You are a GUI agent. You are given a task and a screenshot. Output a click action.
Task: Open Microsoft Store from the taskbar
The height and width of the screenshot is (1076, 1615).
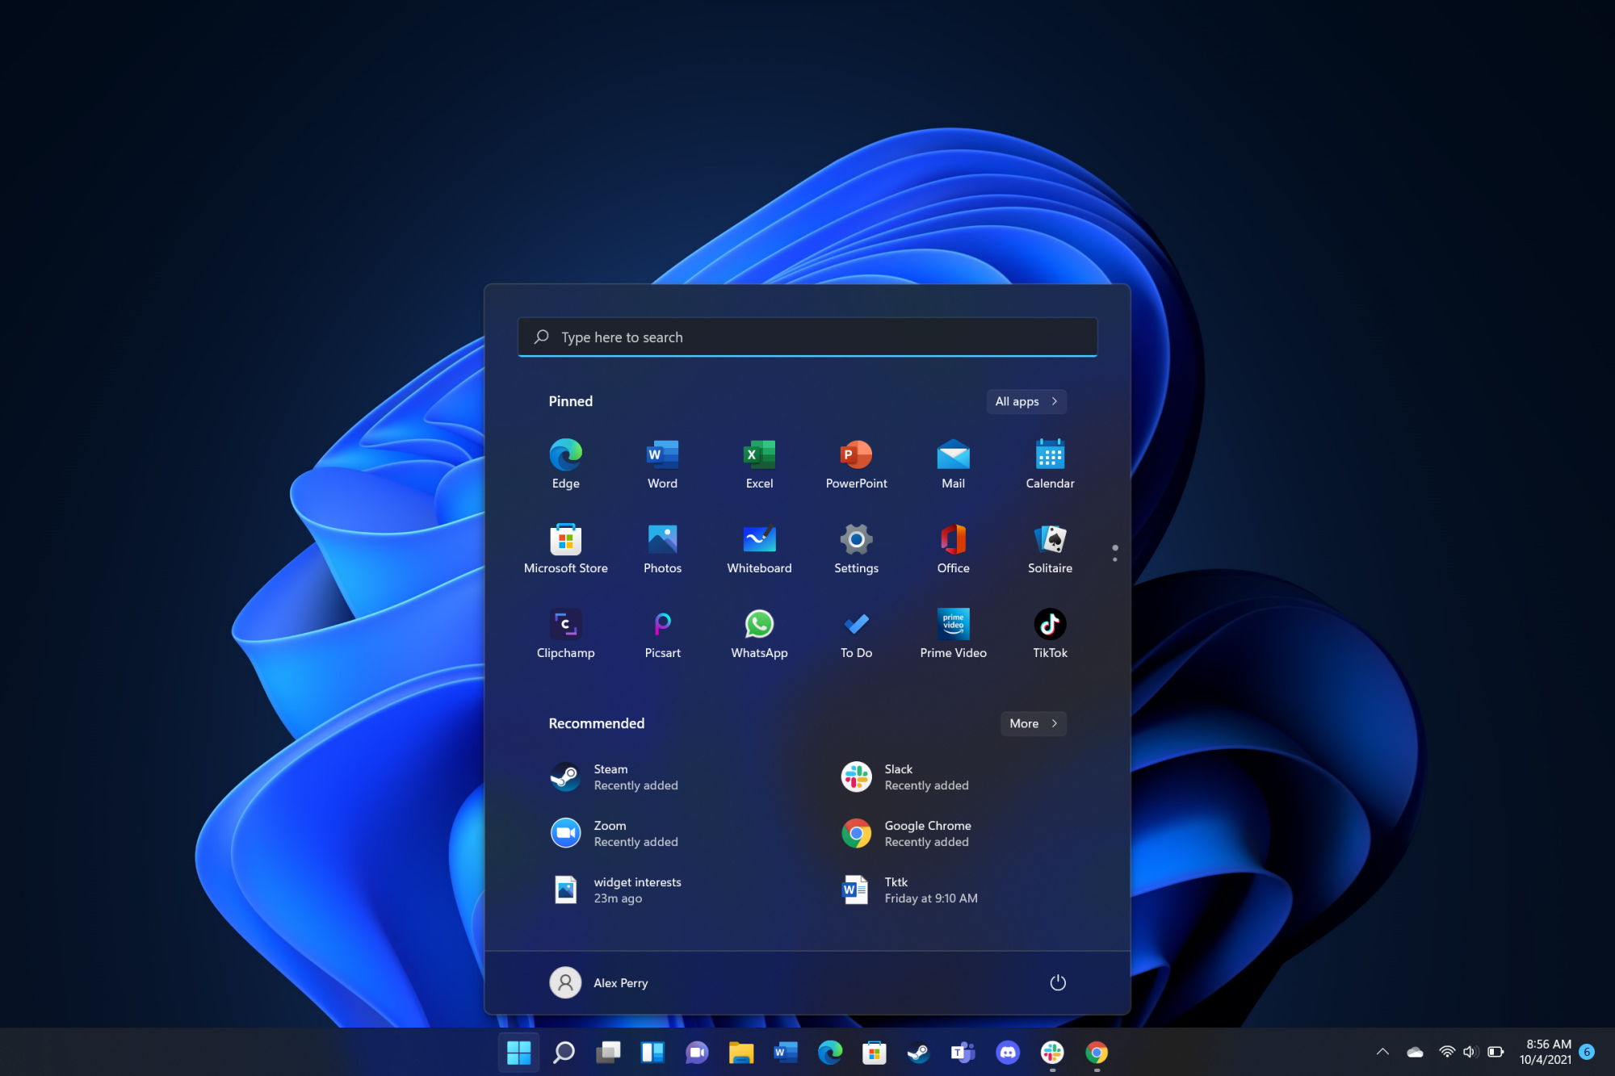point(875,1053)
